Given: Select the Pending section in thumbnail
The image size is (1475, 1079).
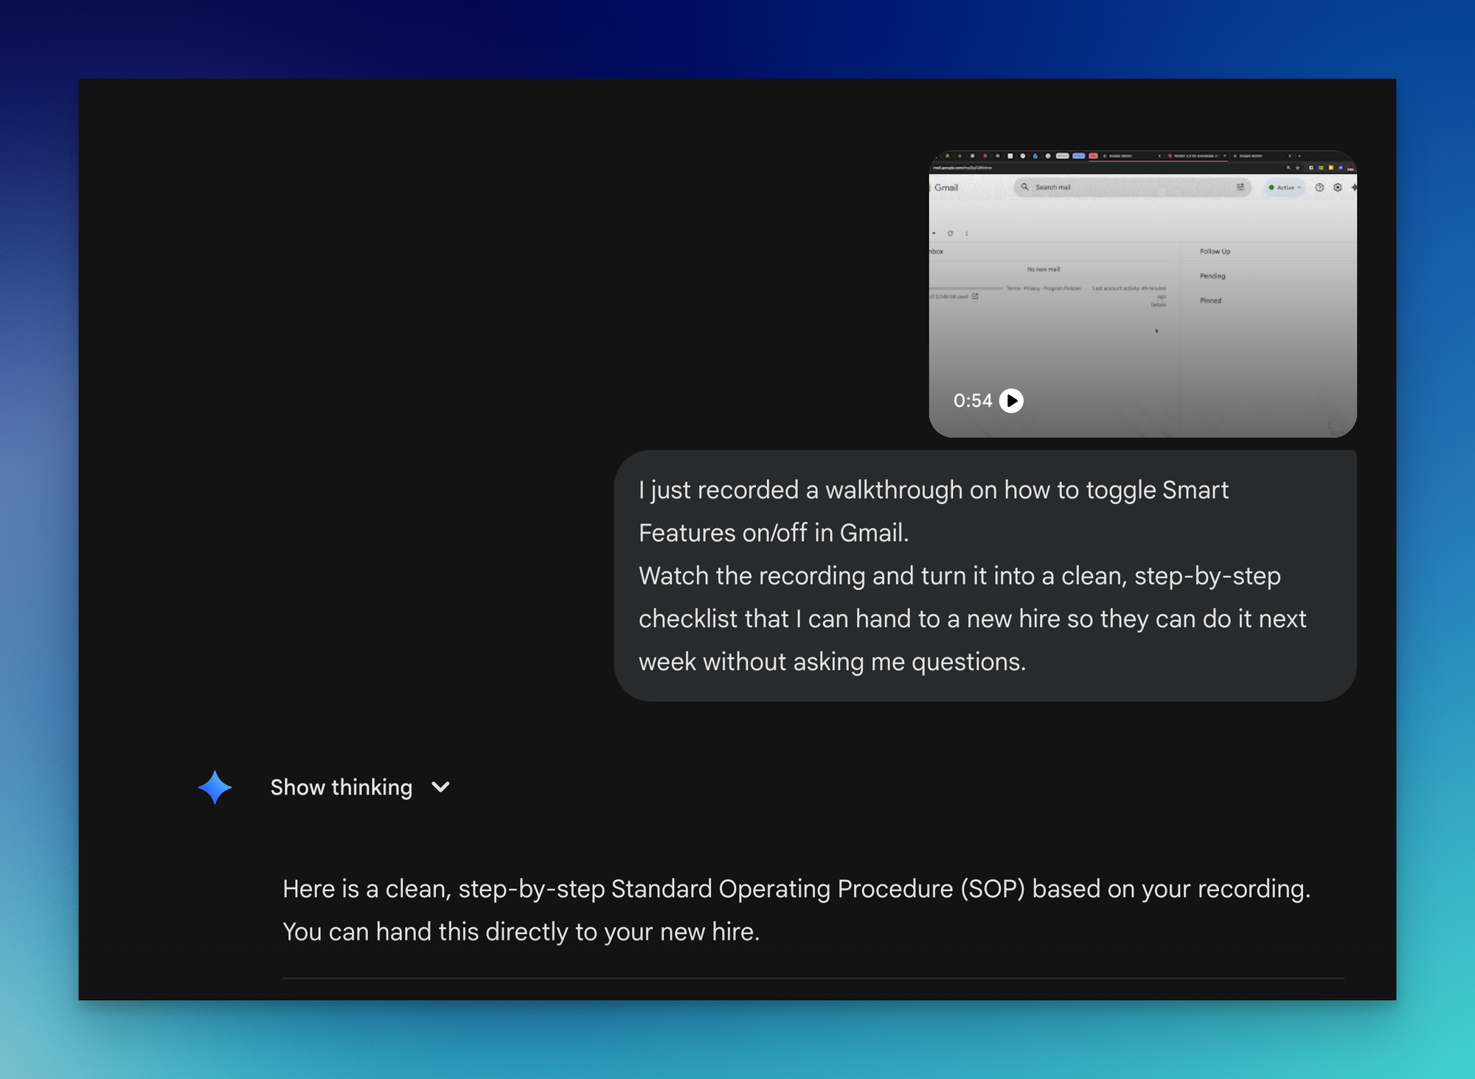Looking at the screenshot, I should pos(1212,276).
